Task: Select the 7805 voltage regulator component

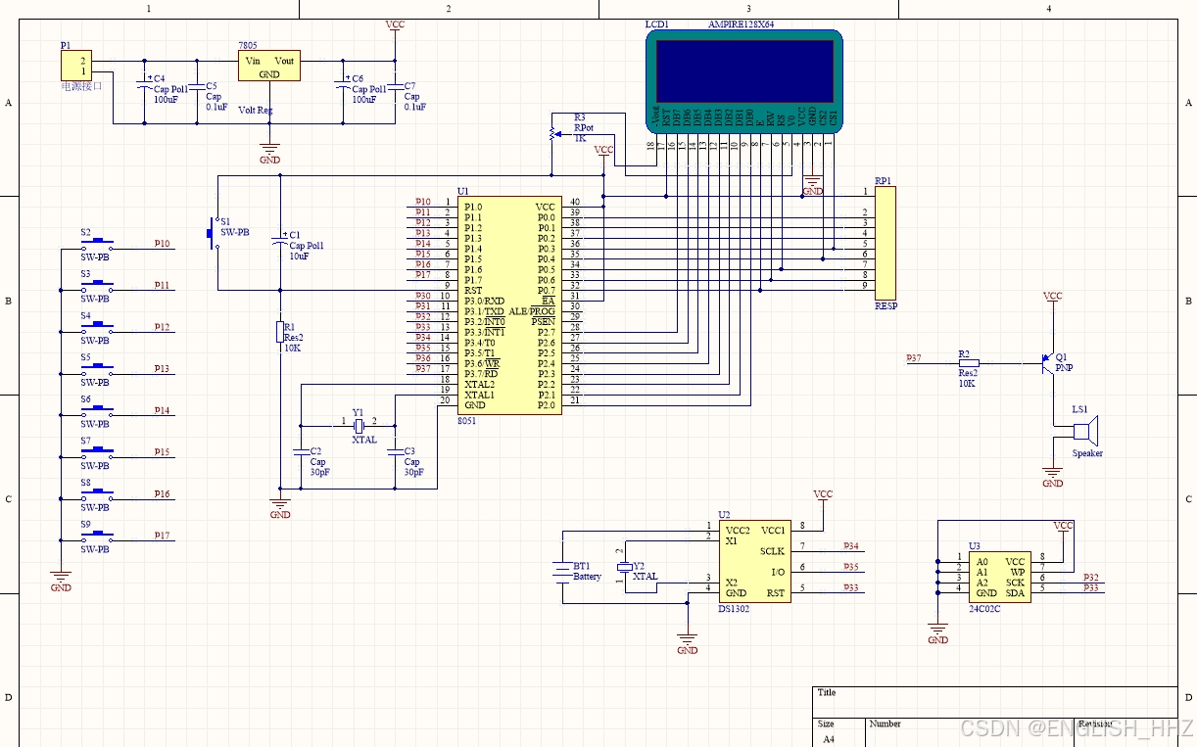Action: coord(269,66)
